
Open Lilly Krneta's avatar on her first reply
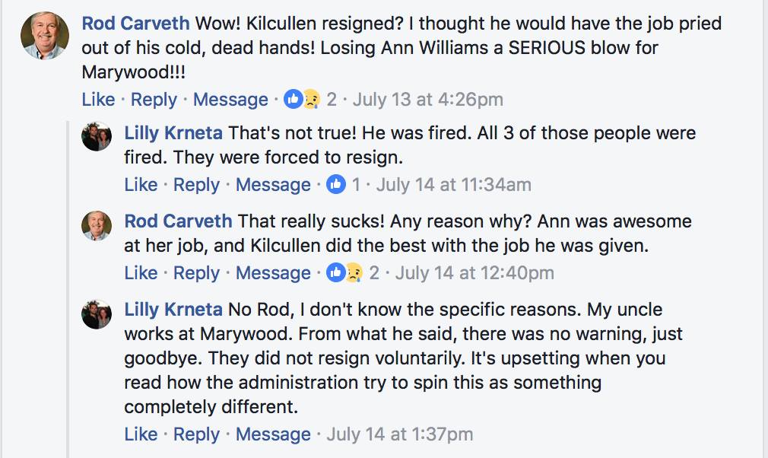96,137
